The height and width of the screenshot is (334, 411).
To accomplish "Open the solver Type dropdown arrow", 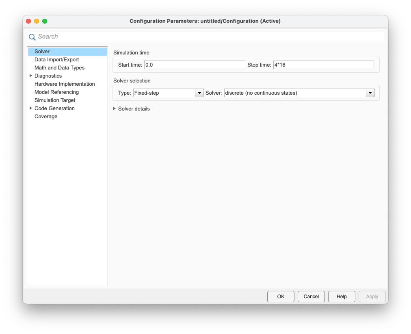I will [199, 93].
